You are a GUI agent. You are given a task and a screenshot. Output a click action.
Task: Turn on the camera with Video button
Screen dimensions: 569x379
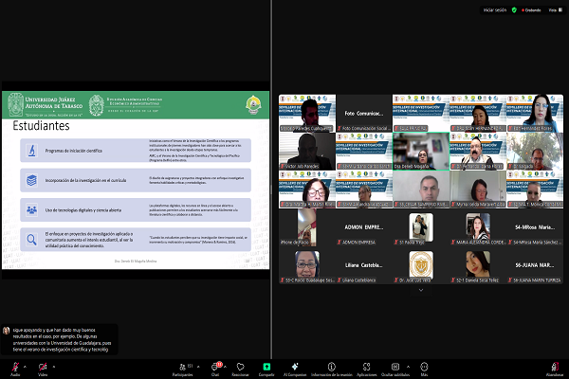42,367
